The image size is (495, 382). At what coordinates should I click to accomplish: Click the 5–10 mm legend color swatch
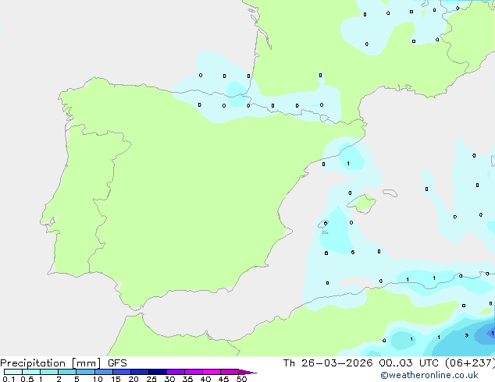click(x=85, y=372)
